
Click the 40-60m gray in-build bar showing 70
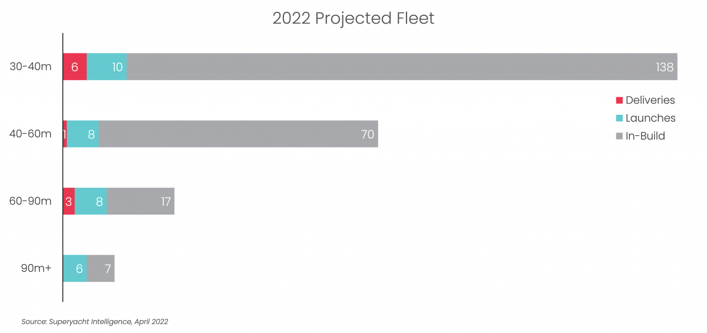point(239,134)
